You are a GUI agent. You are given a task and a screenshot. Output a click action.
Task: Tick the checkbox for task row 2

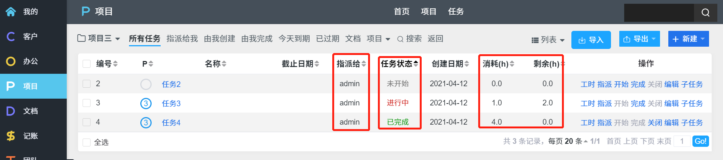[x=87, y=84]
